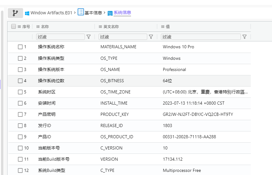Check the row 5 系统时区 checkbox
Screen dimensions: 272x175
pos(20,92)
